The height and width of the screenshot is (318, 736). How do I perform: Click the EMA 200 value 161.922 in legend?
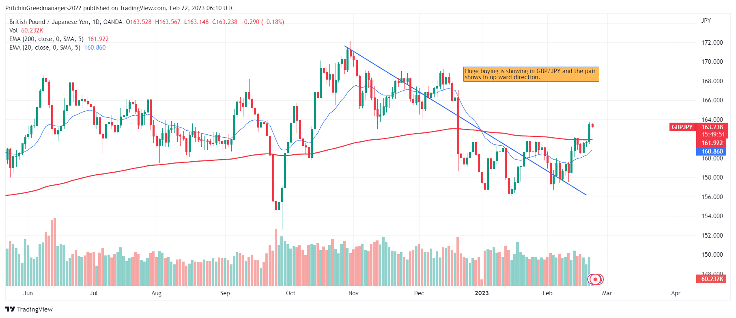[98, 39]
